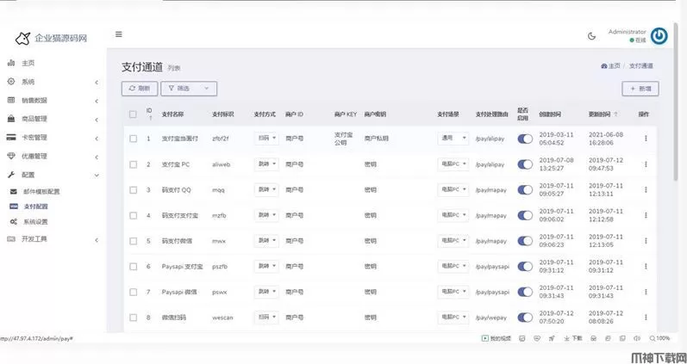Click the 邮件模板配置 envelope icon

point(14,192)
